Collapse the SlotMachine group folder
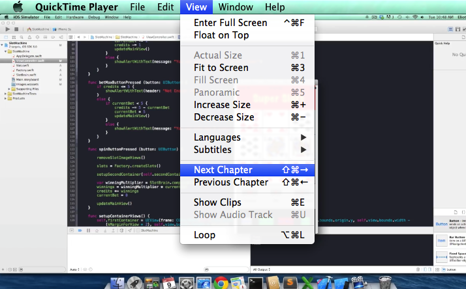 [x=6, y=51]
